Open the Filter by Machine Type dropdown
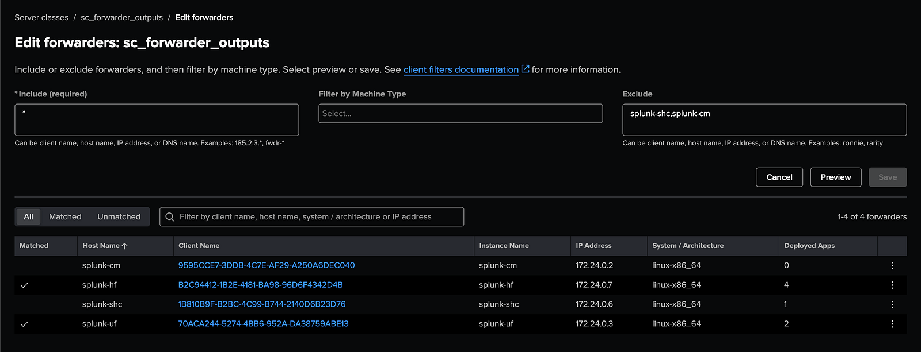The image size is (921, 352). click(460, 114)
